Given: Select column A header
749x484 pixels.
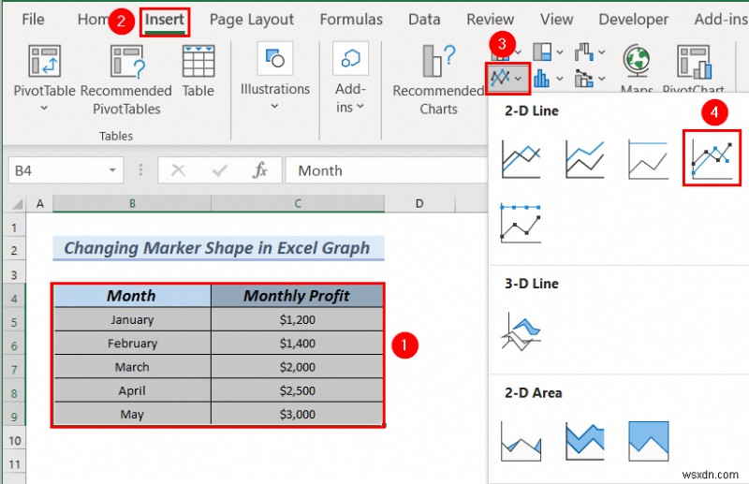Looking at the screenshot, I should click(x=40, y=204).
